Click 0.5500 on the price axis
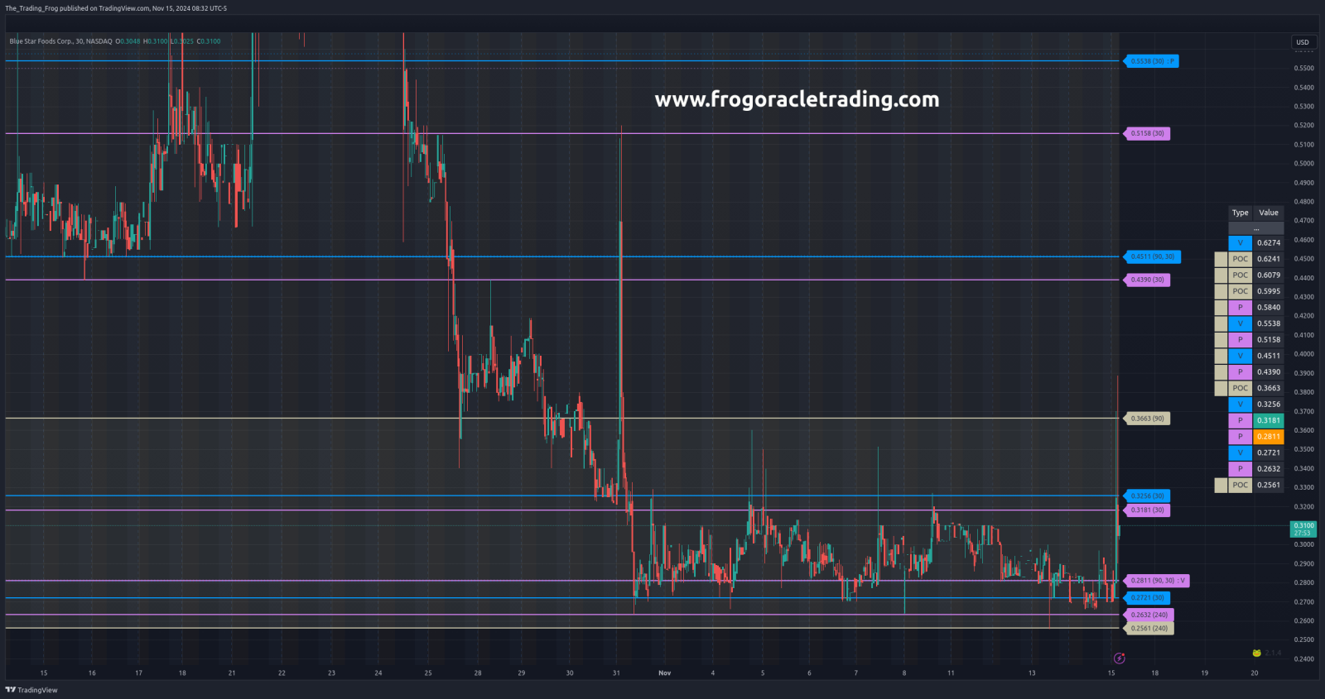The height and width of the screenshot is (699, 1325). (x=1304, y=69)
